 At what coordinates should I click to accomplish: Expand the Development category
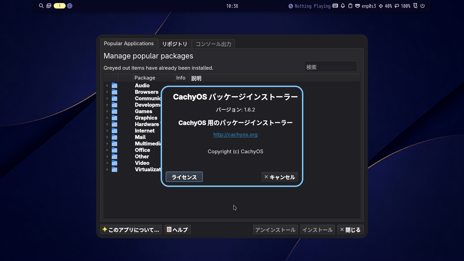107,105
